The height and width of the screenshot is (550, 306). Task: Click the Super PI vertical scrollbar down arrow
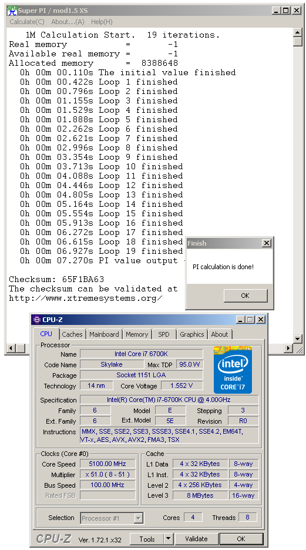click(298, 339)
